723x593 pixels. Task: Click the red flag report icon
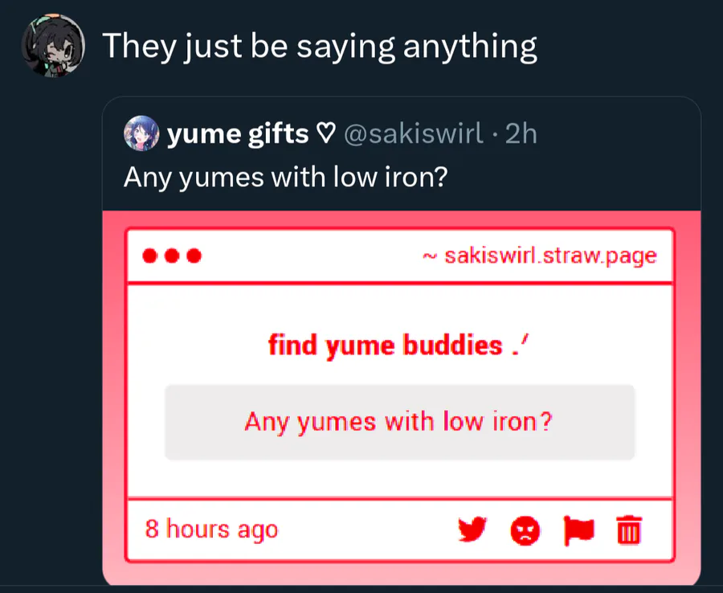(x=578, y=530)
